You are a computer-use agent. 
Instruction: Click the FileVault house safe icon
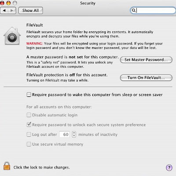(12, 36)
